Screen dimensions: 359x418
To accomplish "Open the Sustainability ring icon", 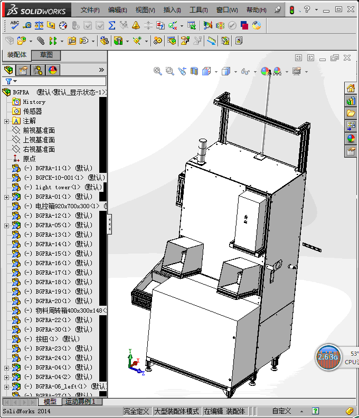I will pos(257,26).
